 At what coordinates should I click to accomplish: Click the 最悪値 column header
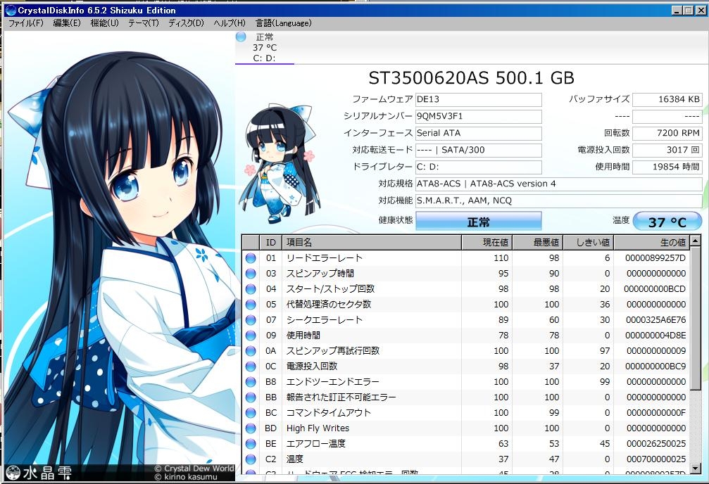click(538, 243)
